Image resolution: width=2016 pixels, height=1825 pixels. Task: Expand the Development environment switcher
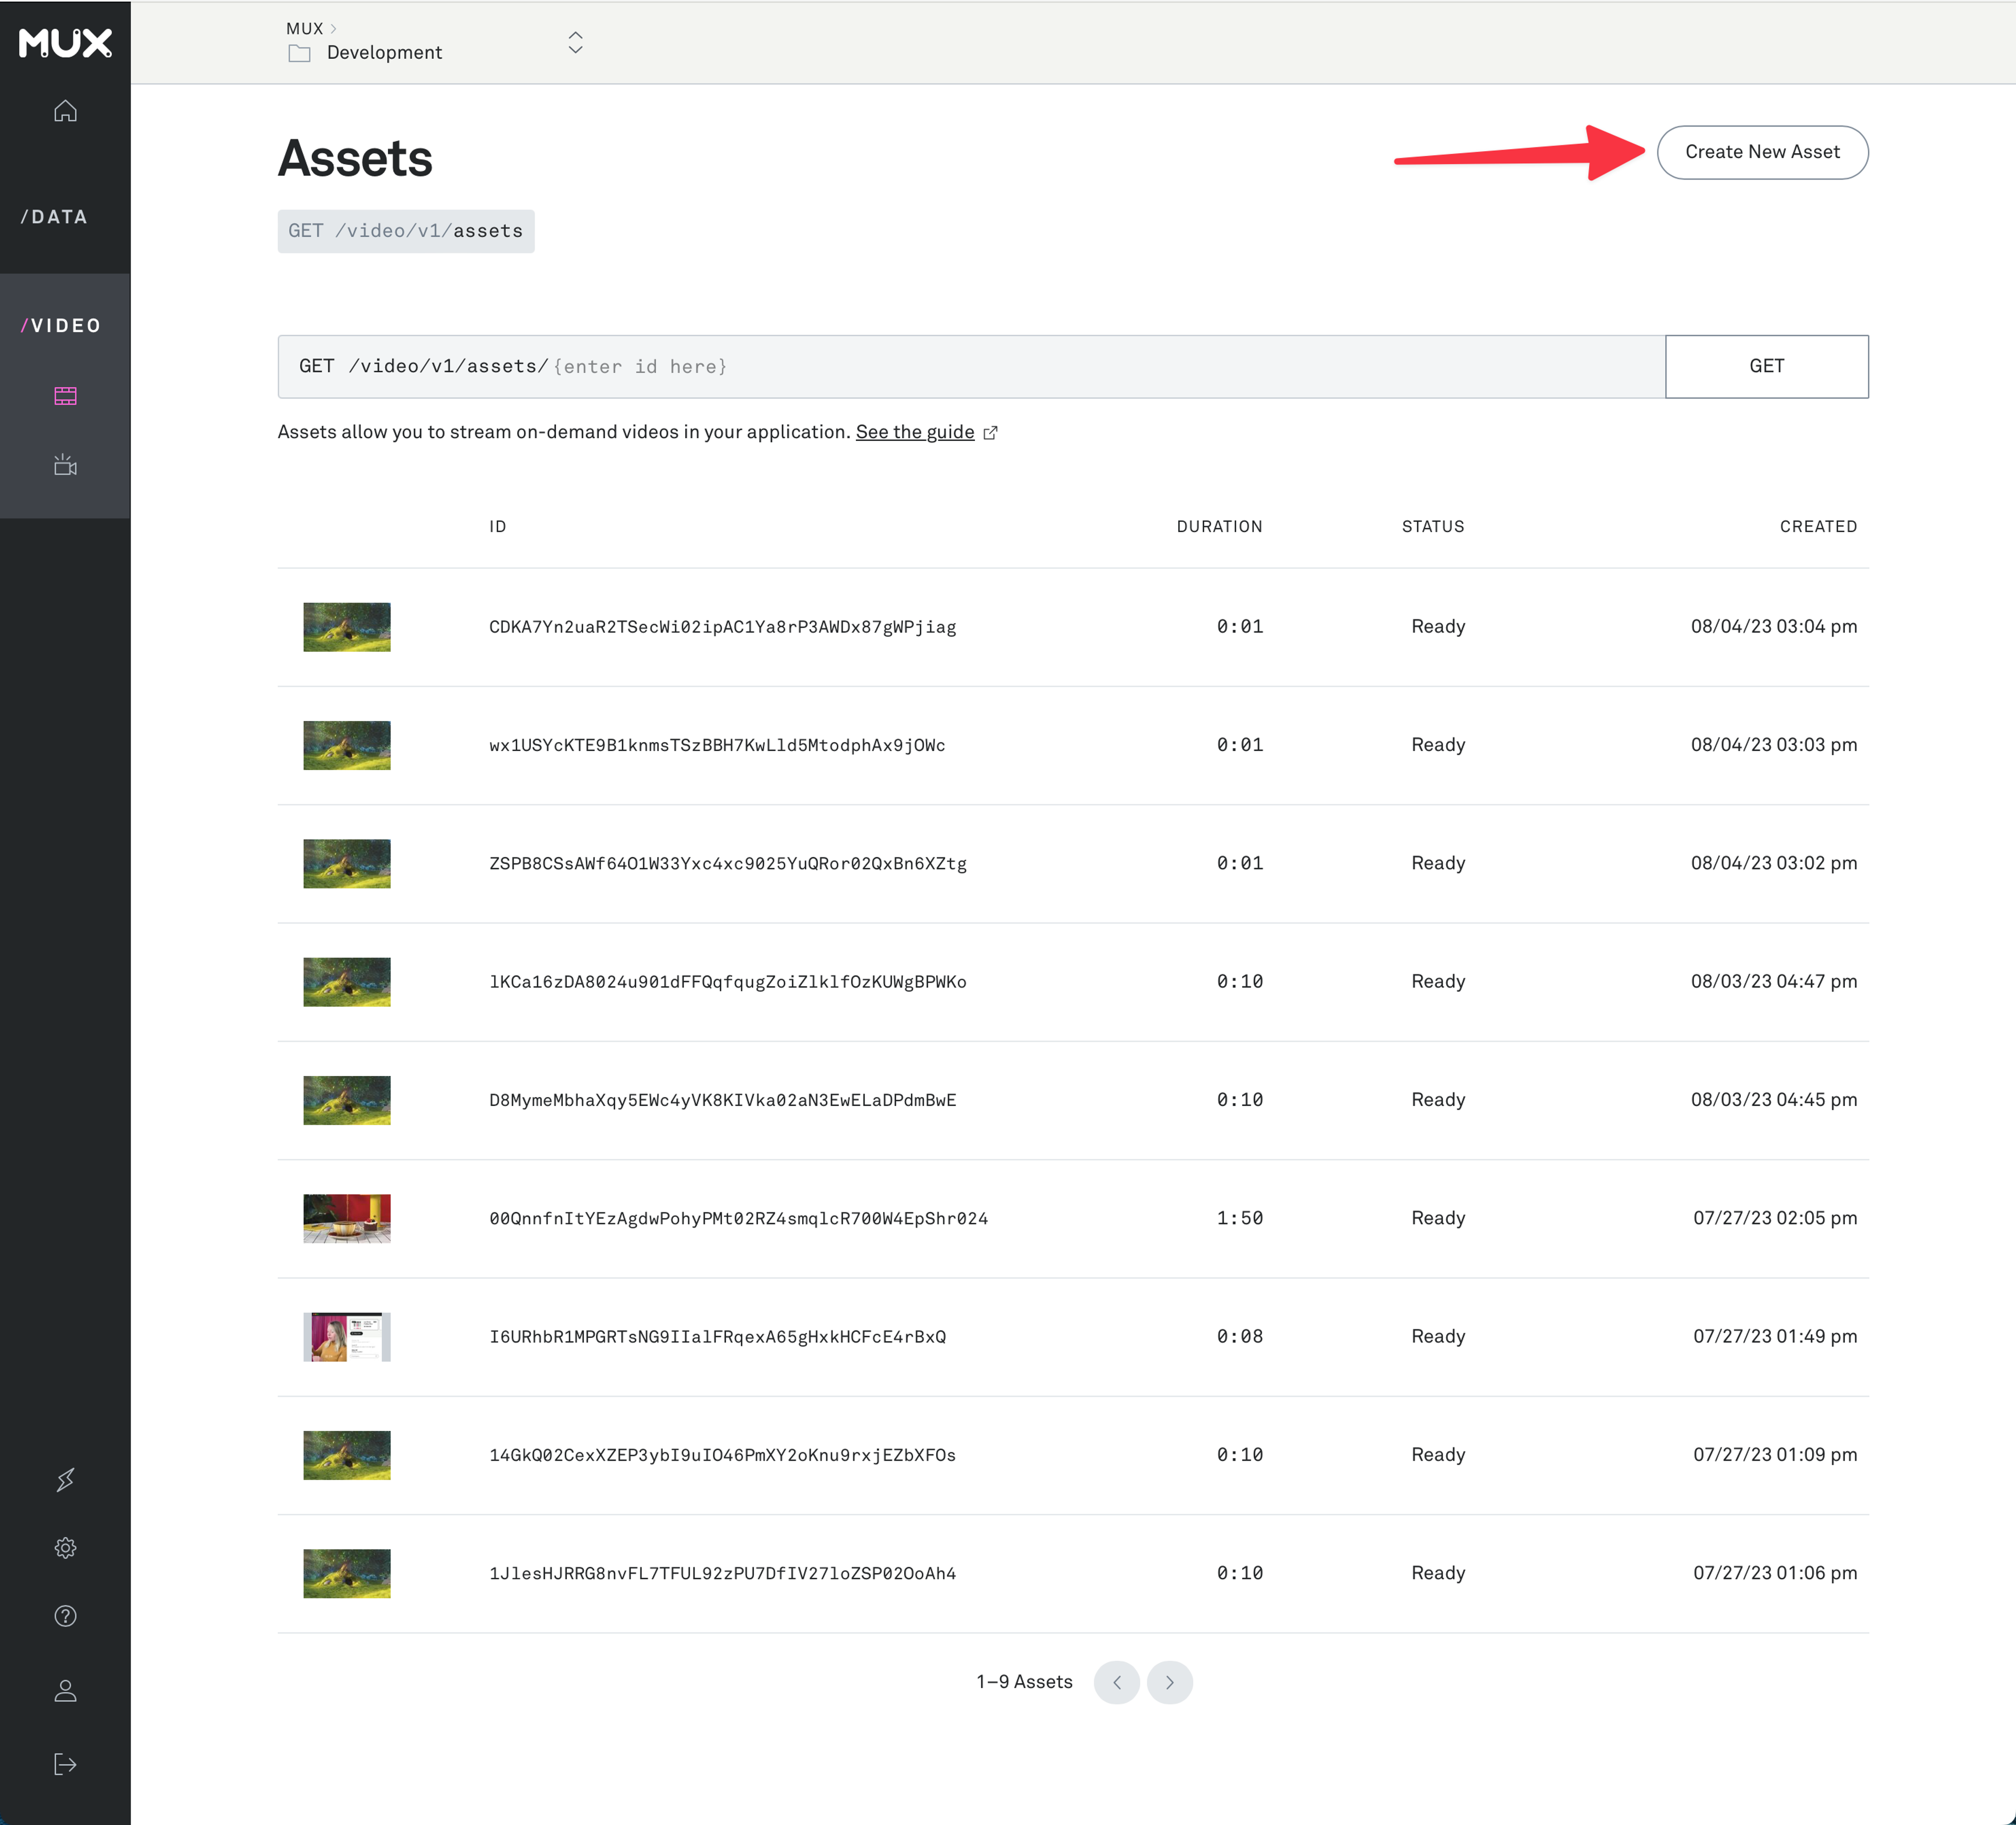575,42
